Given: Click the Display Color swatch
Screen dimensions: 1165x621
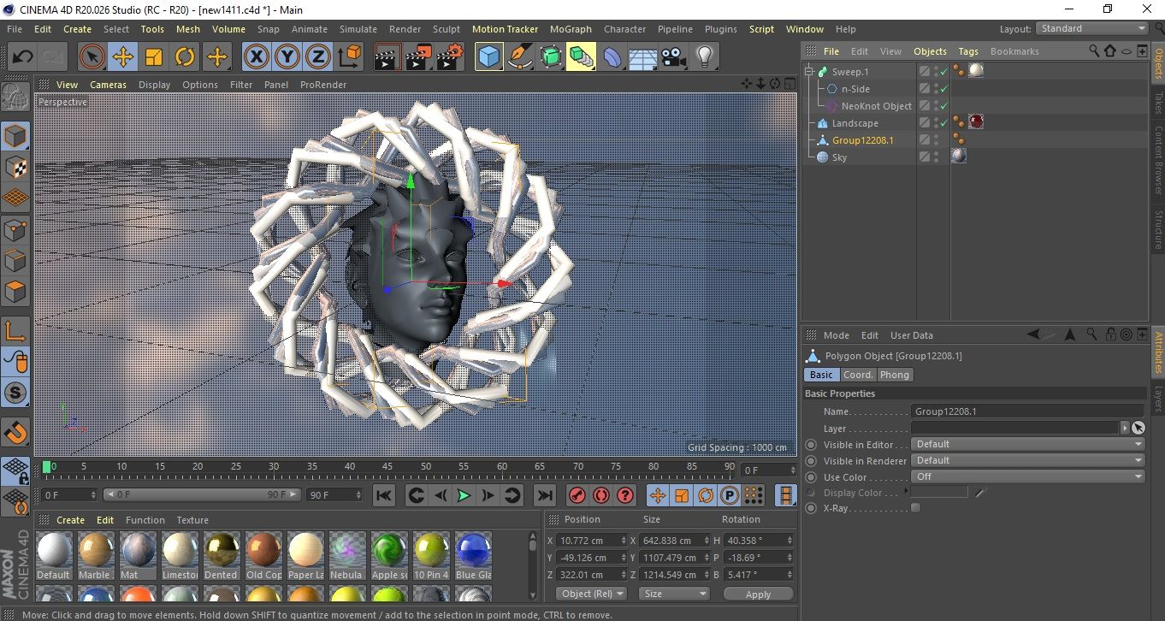Looking at the screenshot, I should tap(939, 493).
